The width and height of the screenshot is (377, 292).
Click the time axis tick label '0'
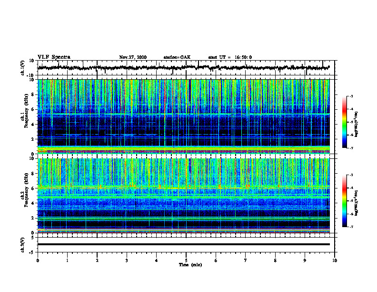(x=38, y=261)
